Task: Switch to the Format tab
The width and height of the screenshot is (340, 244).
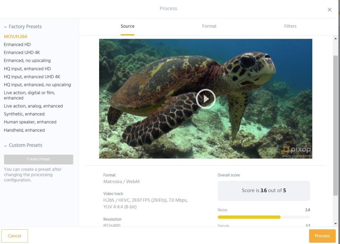Action: click(x=209, y=26)
